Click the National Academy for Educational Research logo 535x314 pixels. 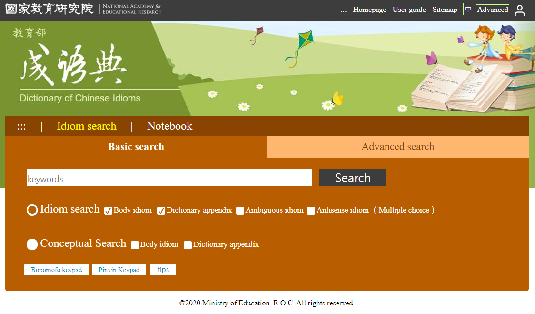[84, 9]
